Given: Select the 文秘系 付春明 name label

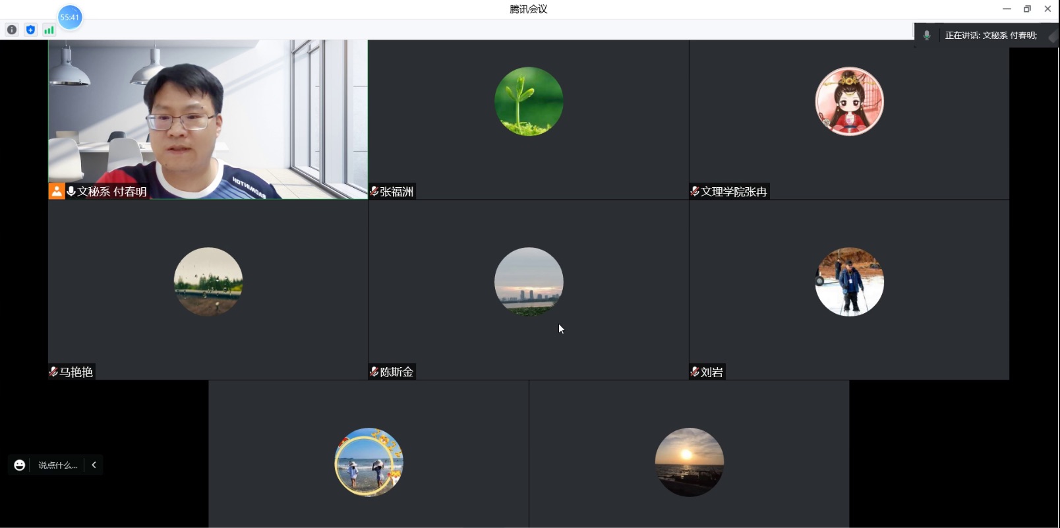Looking at the screenshot, I should tap(111, 192).
